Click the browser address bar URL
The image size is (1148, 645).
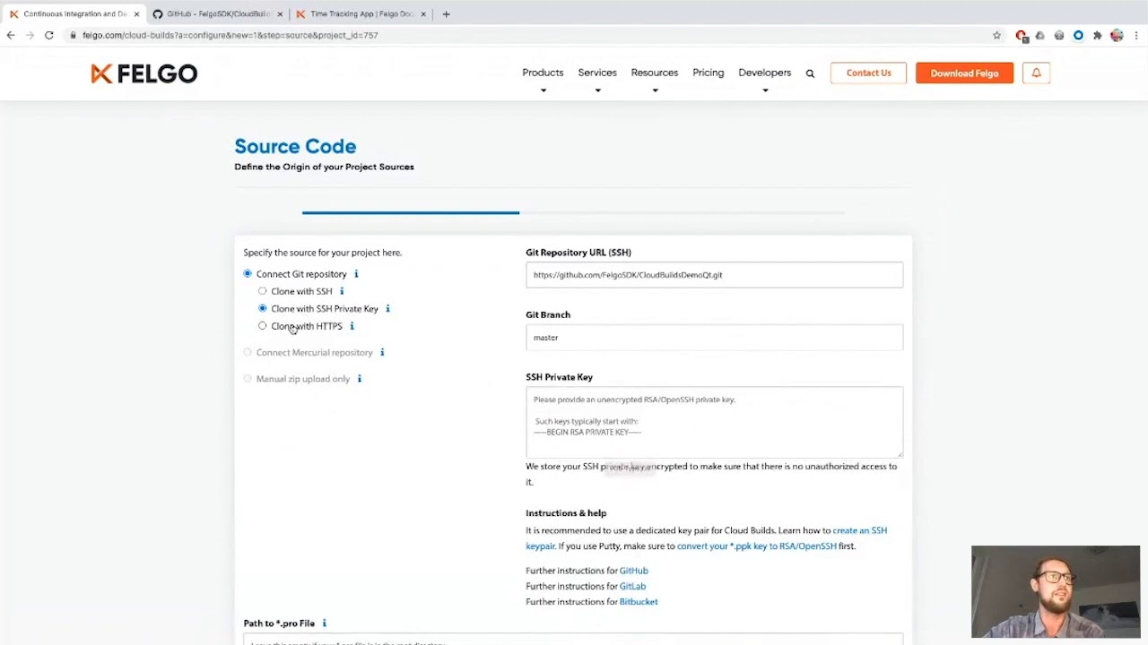(230, 35)
